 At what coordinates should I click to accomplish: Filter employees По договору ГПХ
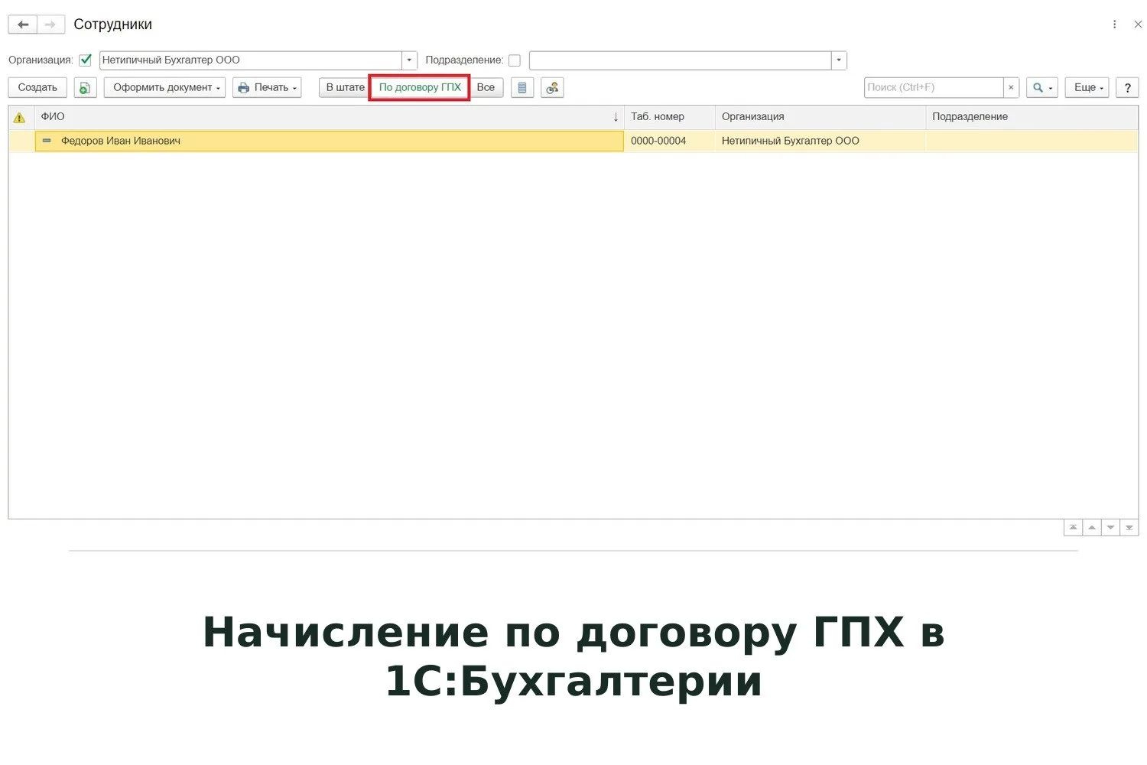click(x=420, y=88)
